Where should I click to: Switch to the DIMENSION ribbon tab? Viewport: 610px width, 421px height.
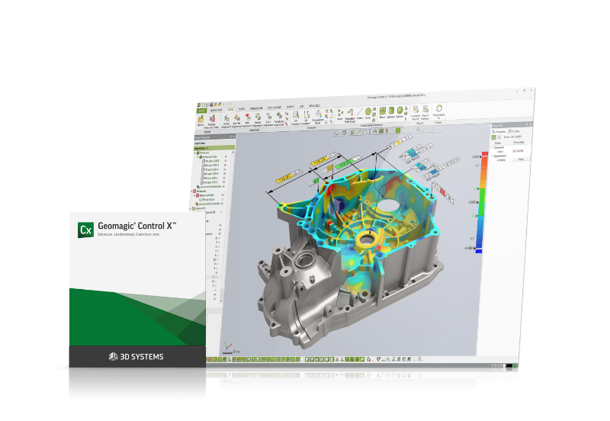click(x=256, y=108)
